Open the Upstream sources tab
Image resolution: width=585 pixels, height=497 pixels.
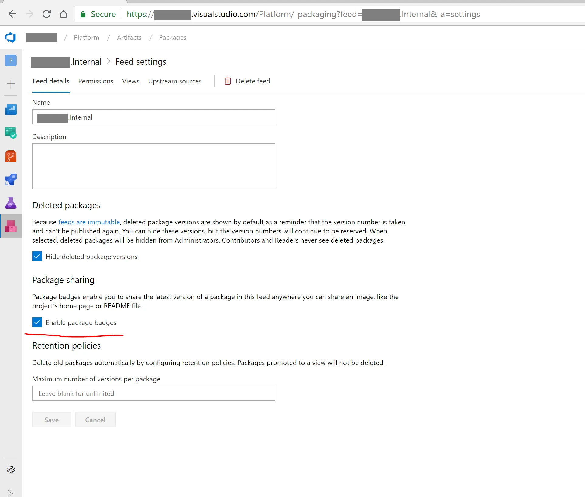click(x=175, y=81)
